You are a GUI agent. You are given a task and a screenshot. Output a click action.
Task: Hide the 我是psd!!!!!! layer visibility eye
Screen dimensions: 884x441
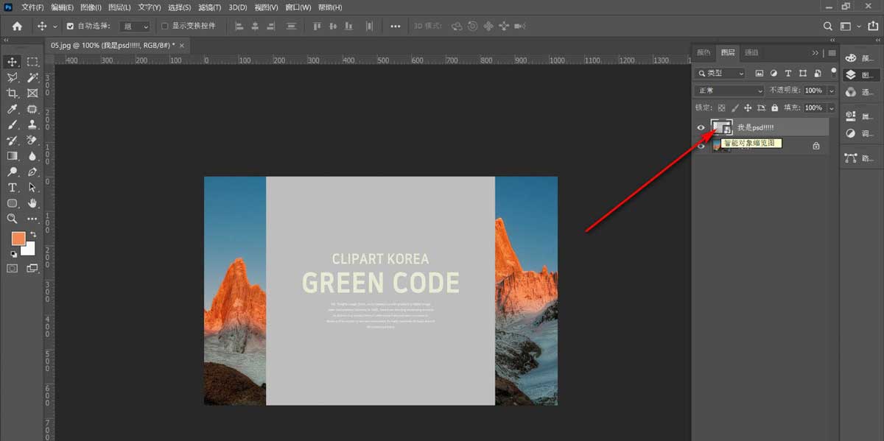[701, 127]
